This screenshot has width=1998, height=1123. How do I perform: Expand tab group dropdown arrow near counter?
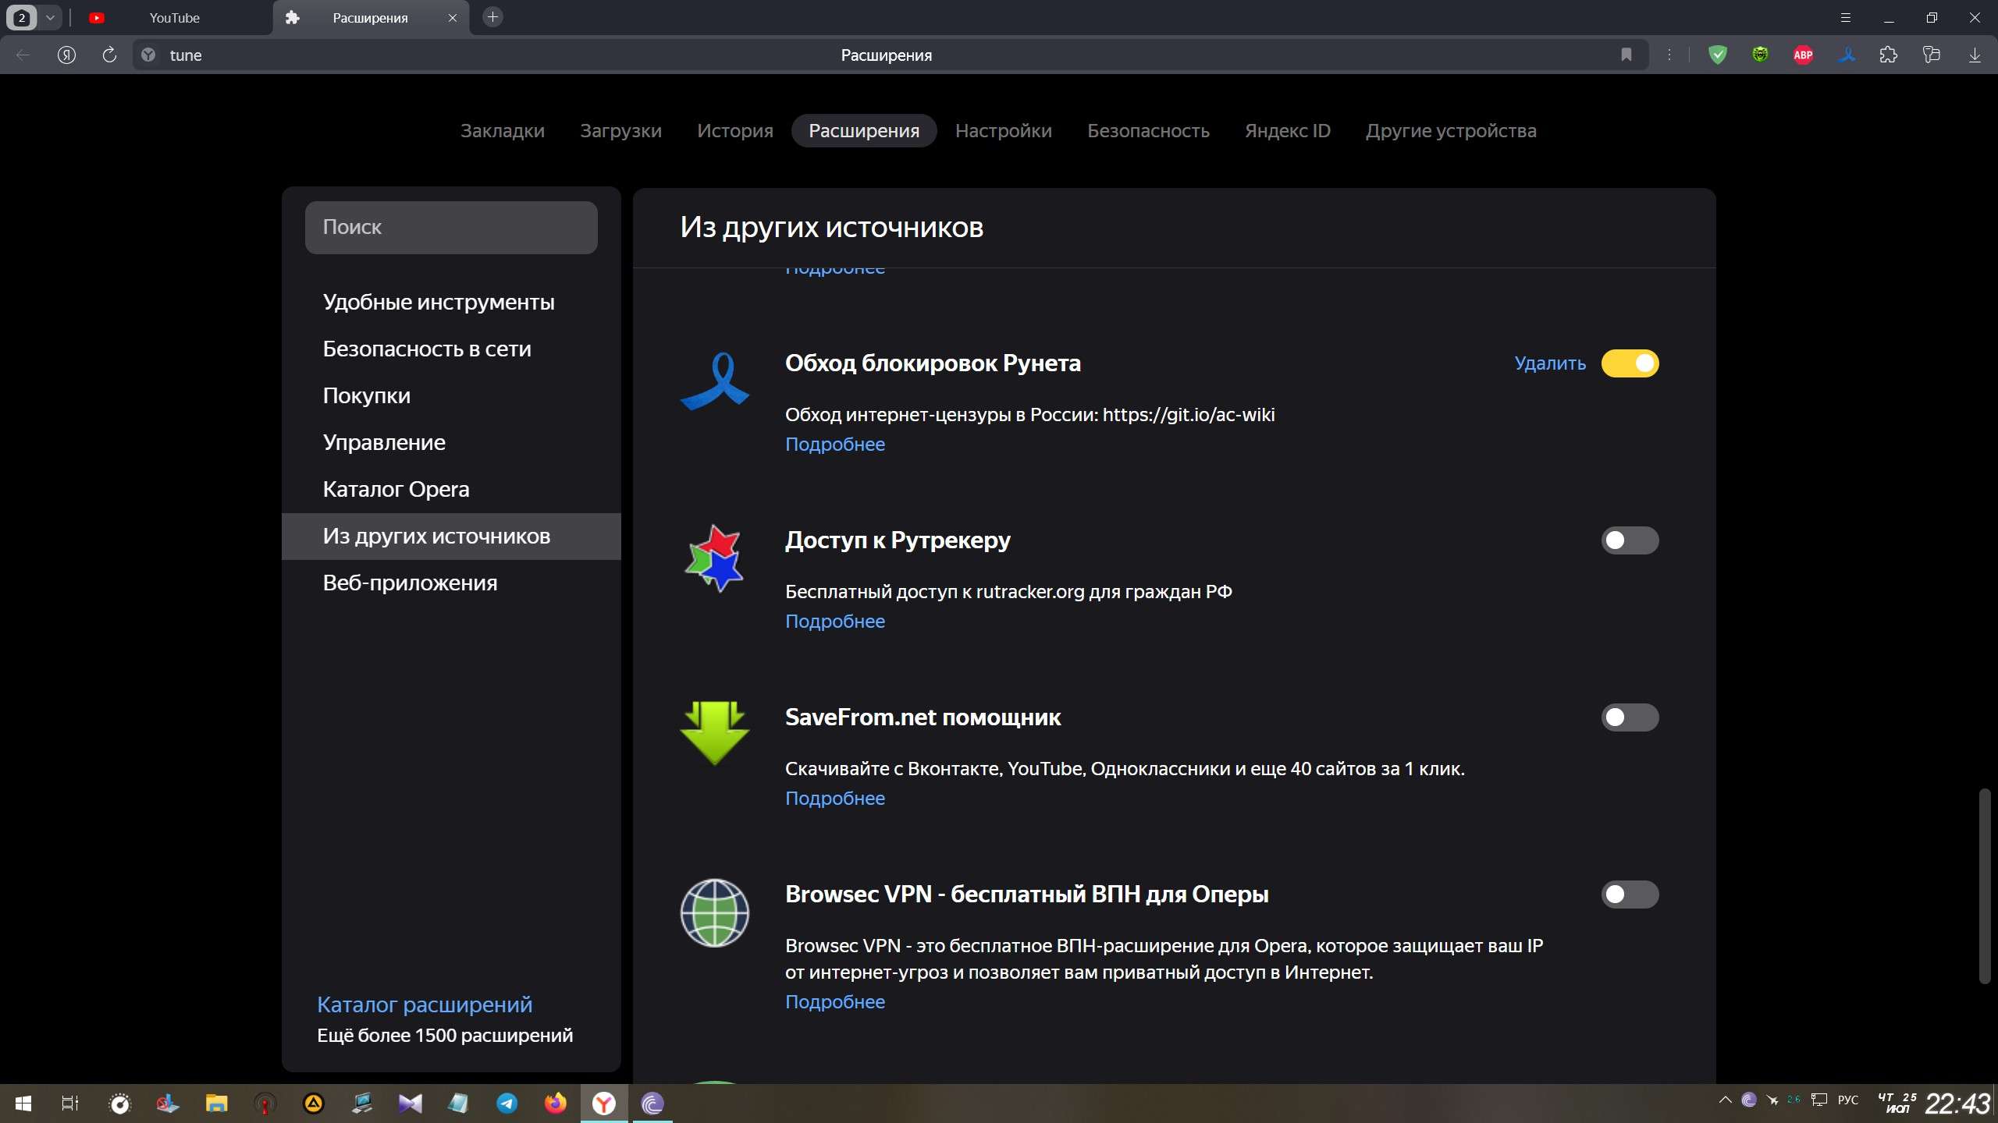coord(50,17)
